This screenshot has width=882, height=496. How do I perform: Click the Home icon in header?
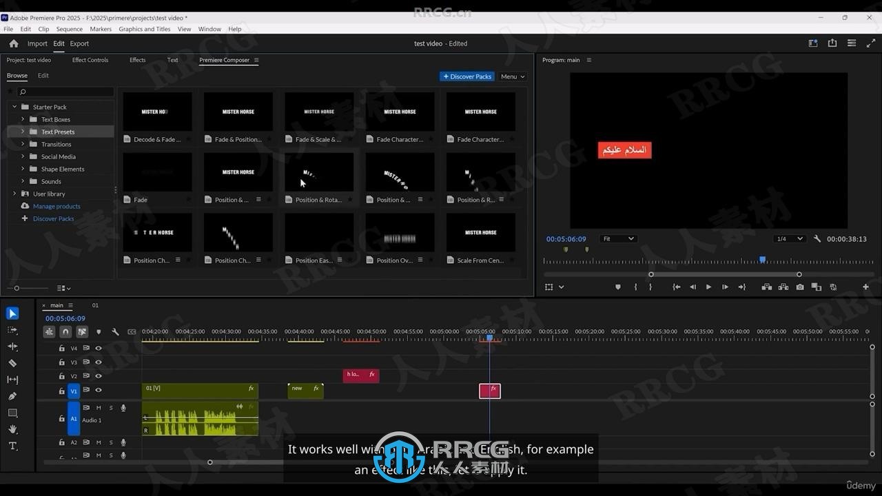13,43
